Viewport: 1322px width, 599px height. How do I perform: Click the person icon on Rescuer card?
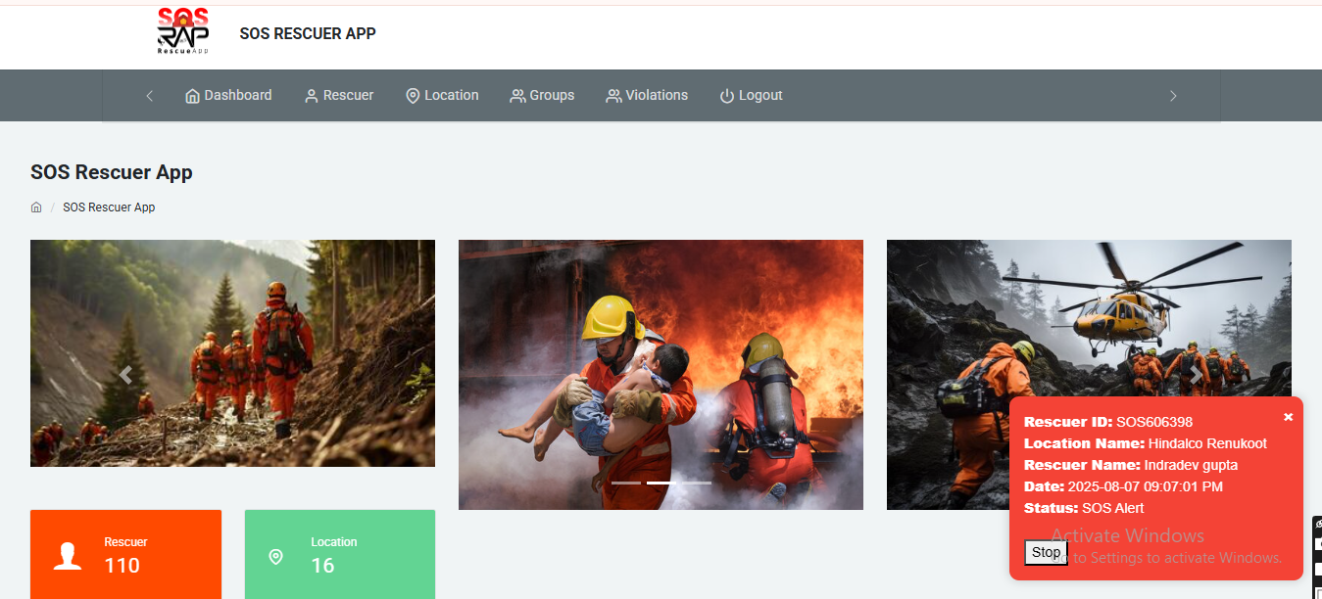click(68, 556)
